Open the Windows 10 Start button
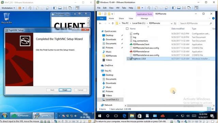This screenshot has width=218, height=123. [99, 116]
